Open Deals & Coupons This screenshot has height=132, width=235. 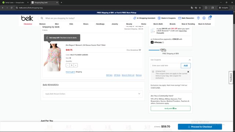(166, 18)
